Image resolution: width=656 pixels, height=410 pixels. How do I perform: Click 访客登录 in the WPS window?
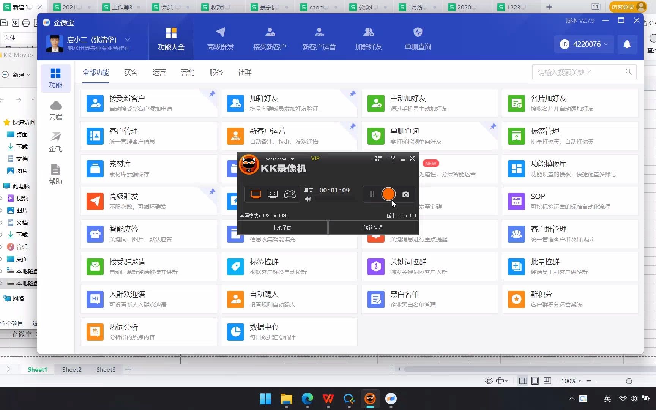628,7
